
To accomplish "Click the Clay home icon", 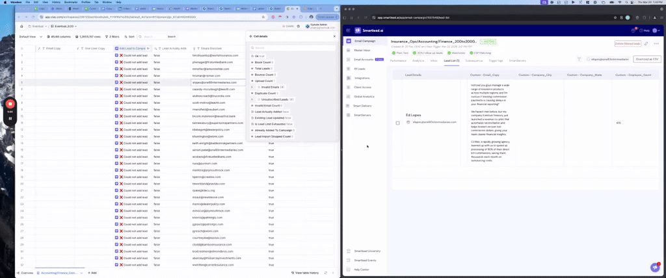I will tap(23, 27).
